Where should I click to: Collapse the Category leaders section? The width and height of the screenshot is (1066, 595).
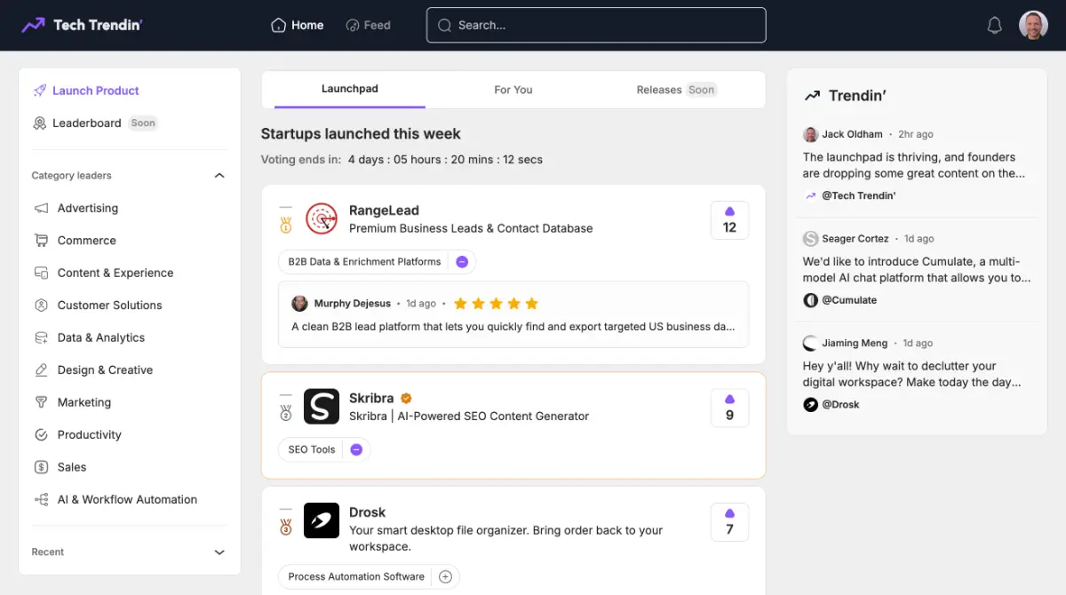tap(219, 176)
